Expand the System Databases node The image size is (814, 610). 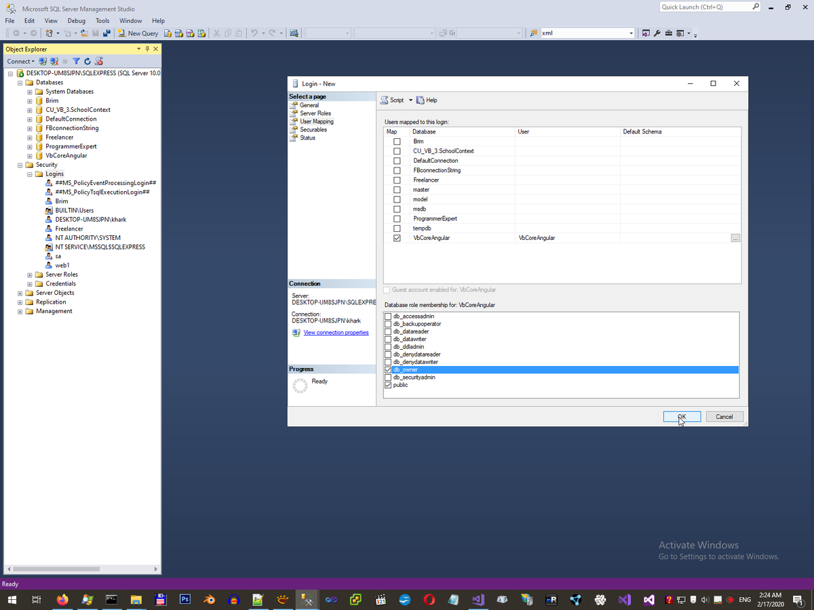click(30, 91)
